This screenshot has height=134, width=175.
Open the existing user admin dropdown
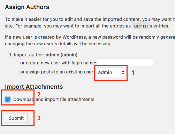click(111, 72)
